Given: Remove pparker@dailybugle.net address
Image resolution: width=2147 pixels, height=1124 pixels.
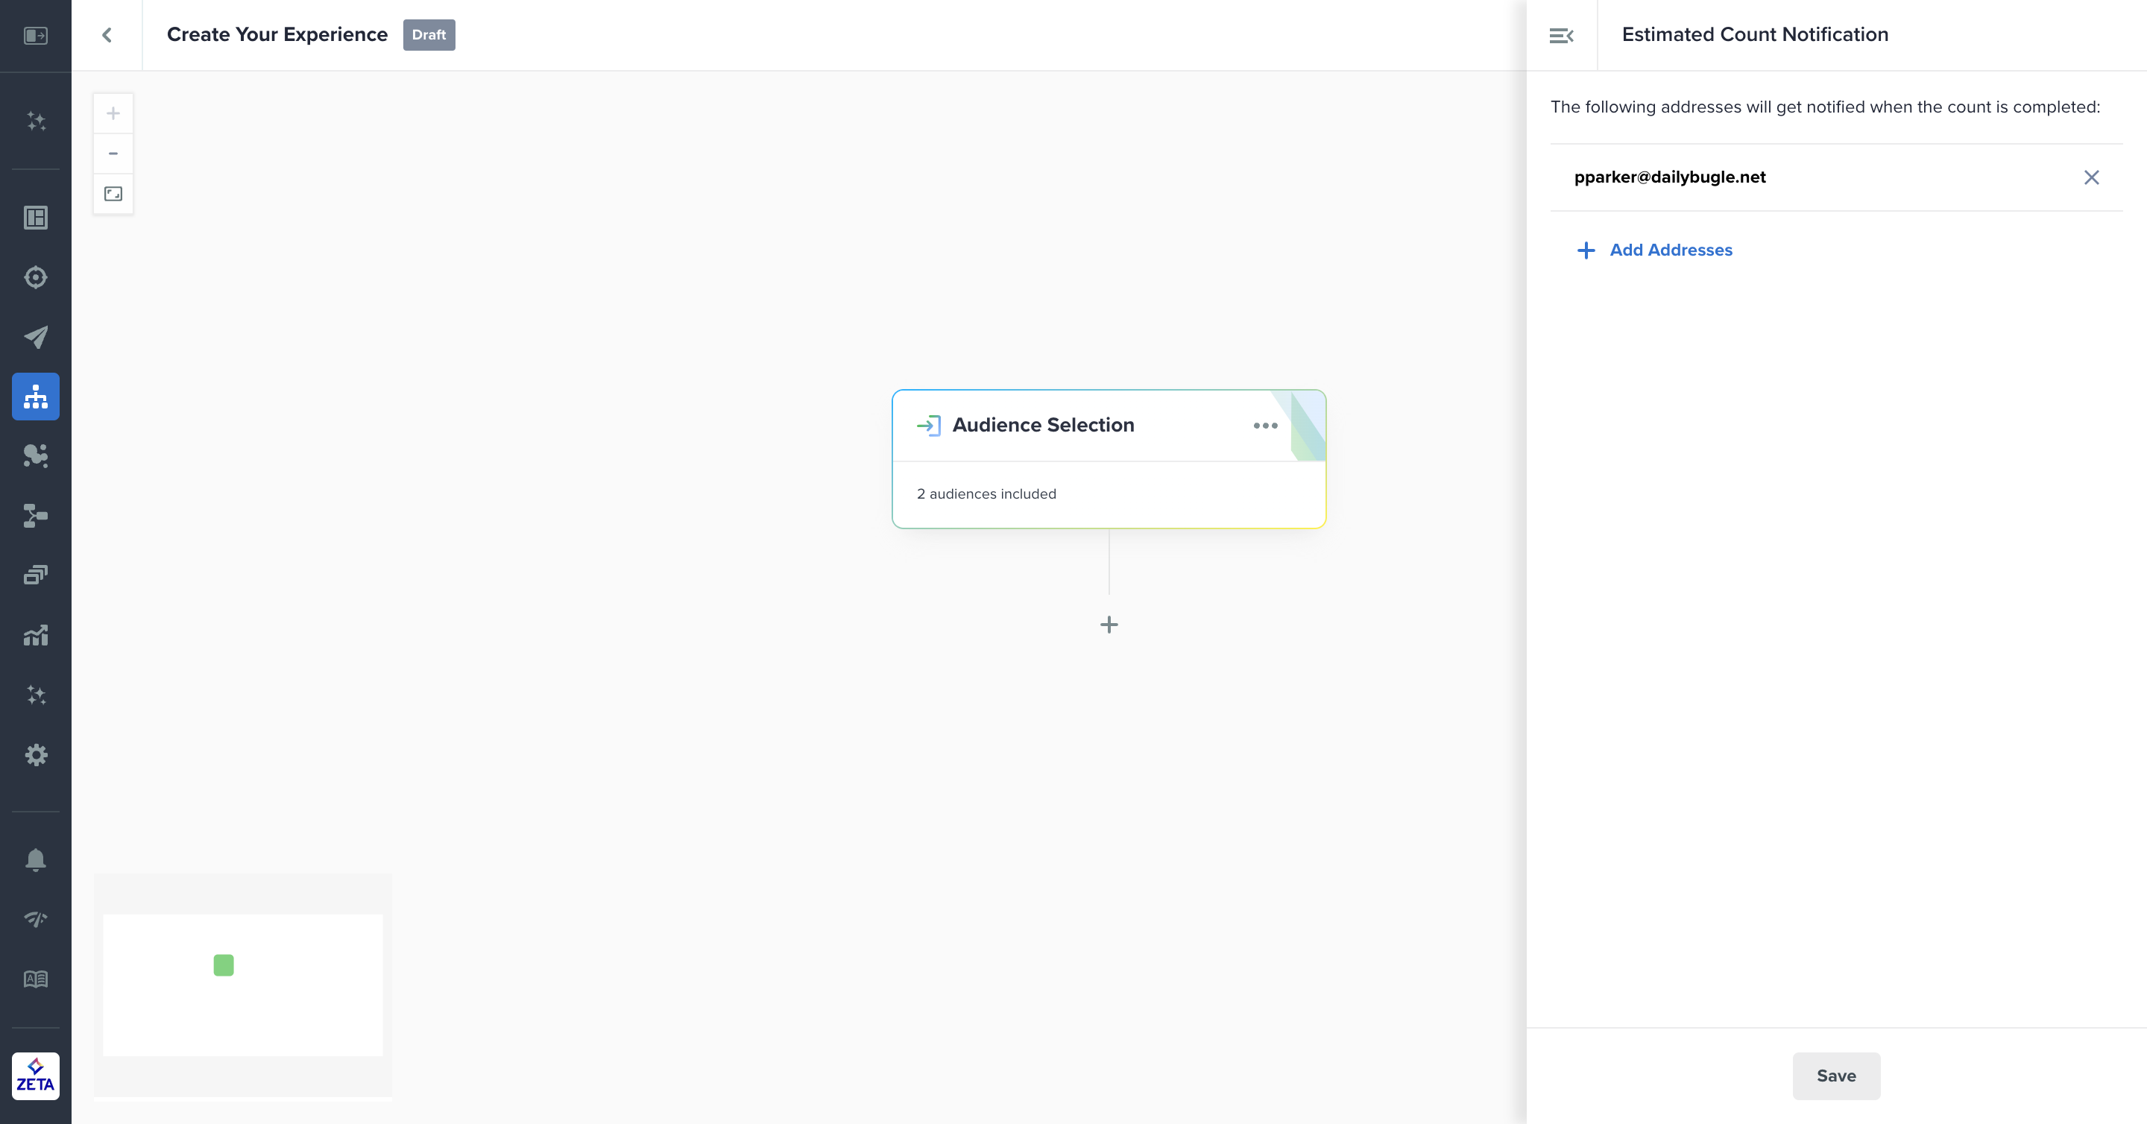Looking at the screenshot, I should tap(2091, 177).
